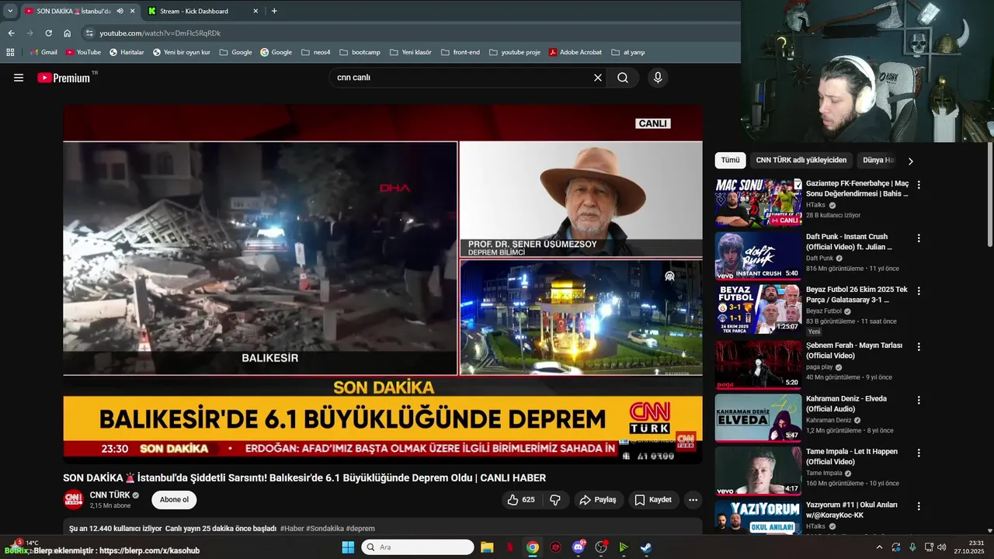Open the Chrome apps grid shortcut
This screenshot has height=559, width=994.
pyautogui.click(x=10, y=52)
